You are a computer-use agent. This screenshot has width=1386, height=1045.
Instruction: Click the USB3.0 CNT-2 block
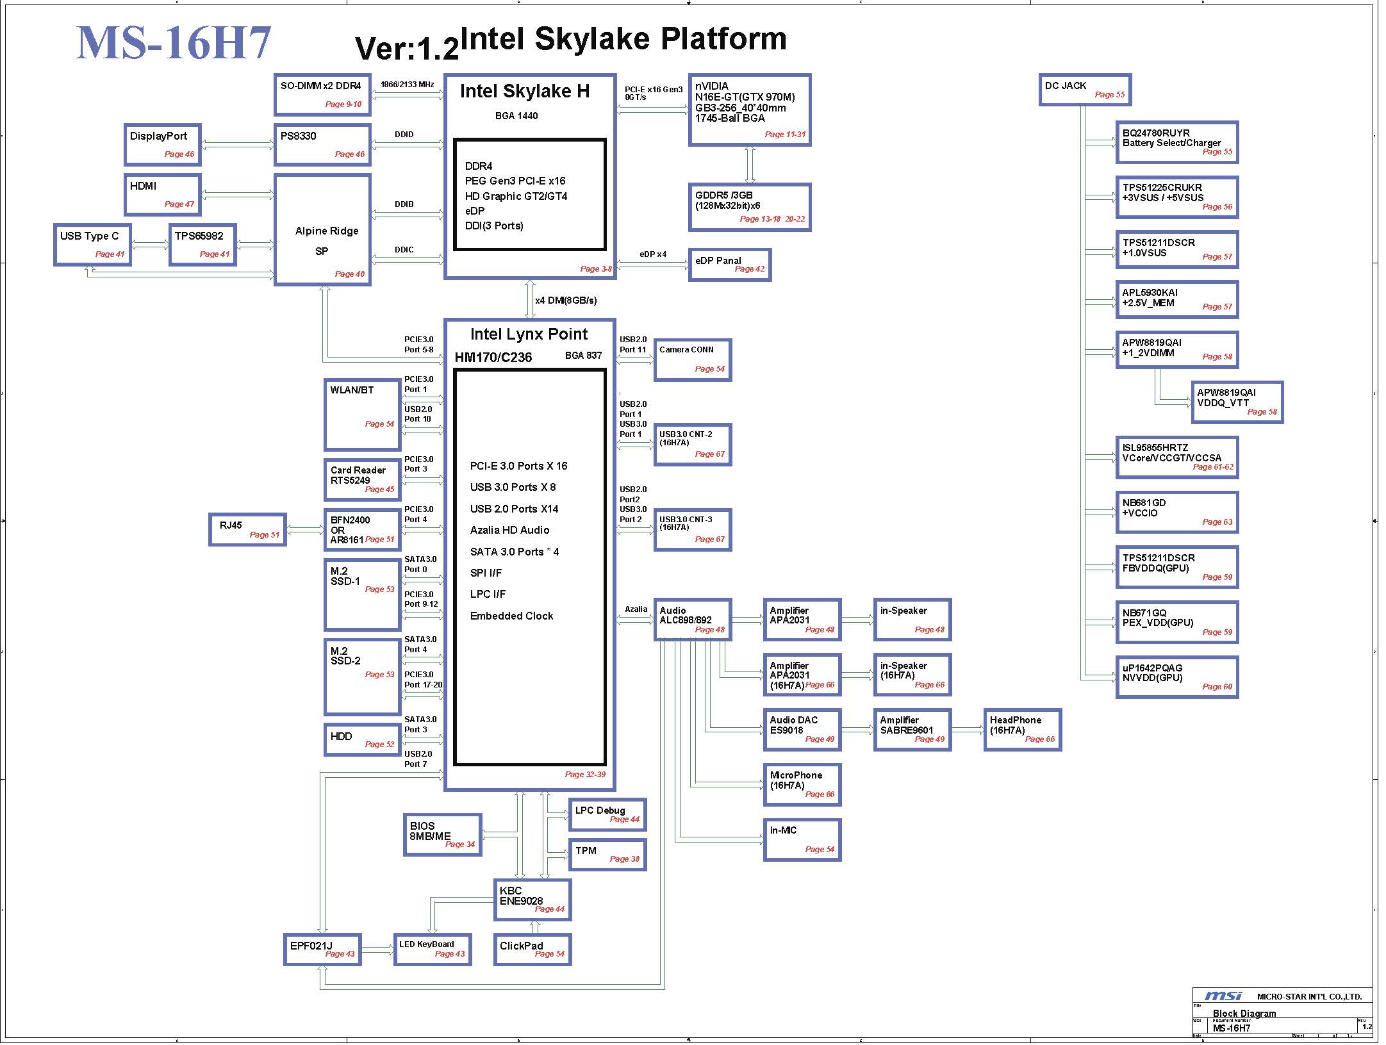point(693,445)
